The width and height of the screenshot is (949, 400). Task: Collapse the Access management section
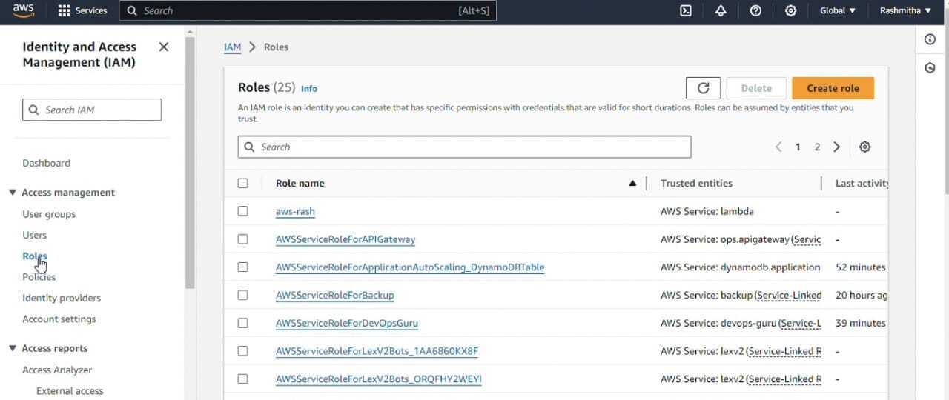click(x=13, y=193)
